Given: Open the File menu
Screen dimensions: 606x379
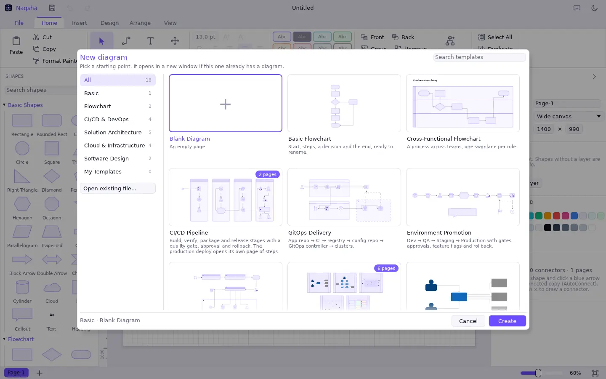Looking at the screenshot, I should pos(19,23).
